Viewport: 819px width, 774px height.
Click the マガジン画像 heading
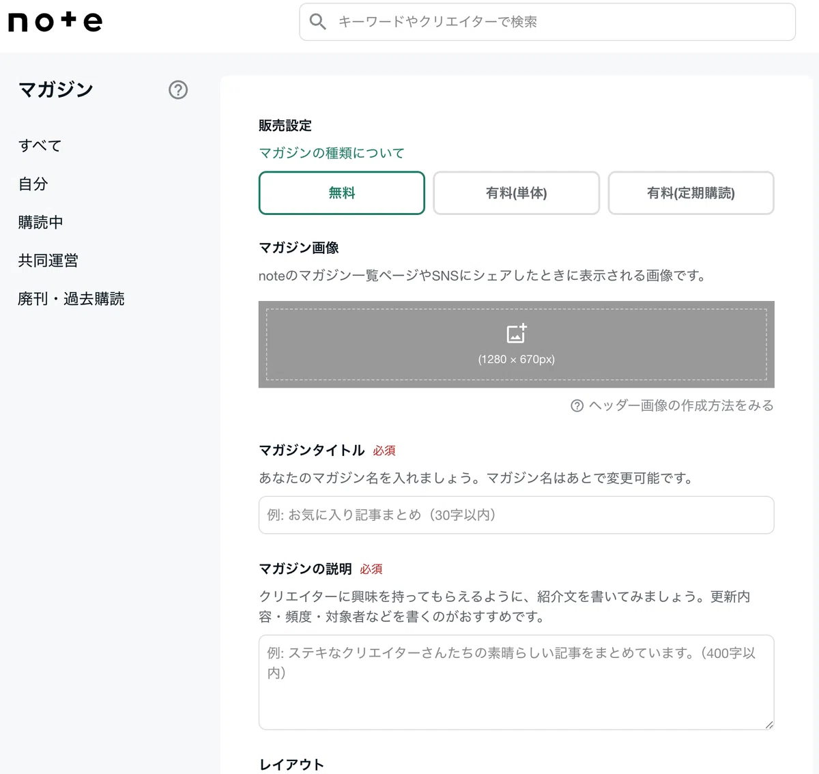[x=299, y=248]
